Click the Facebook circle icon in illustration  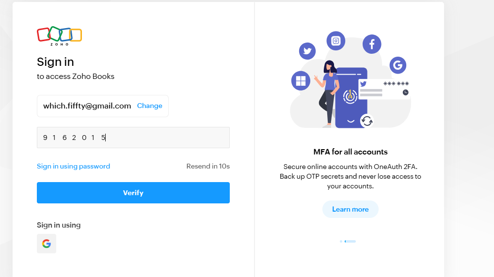tap(372, 45)
